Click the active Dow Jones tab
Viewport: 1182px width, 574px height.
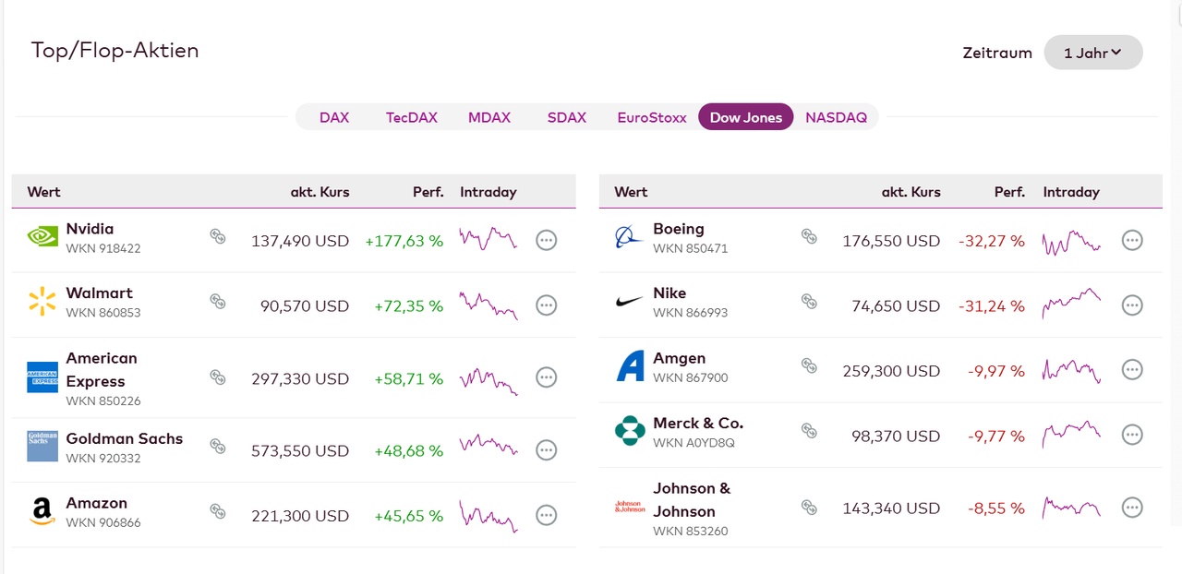(746, 117)
